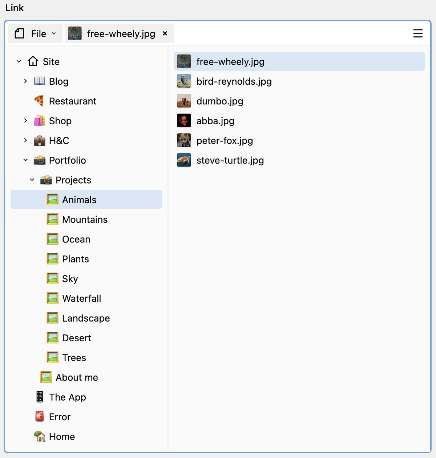Screen dimensions: 436x458
Task: Select the Portfolio tree label
Action: pos(68,160)
